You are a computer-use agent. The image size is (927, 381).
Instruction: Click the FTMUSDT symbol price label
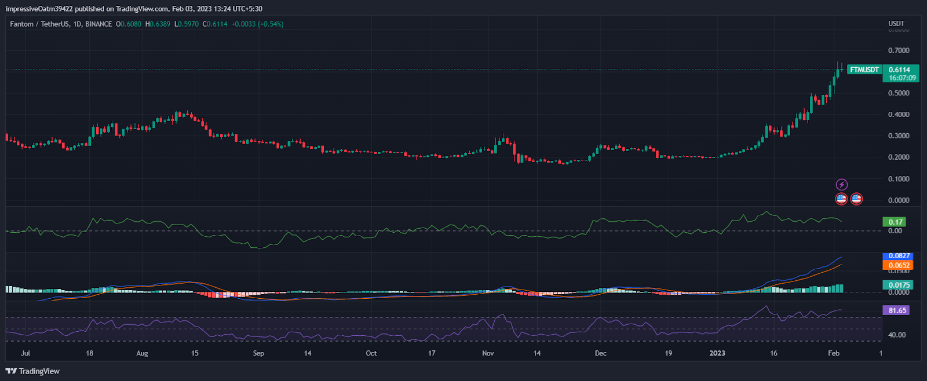(864, 69)
